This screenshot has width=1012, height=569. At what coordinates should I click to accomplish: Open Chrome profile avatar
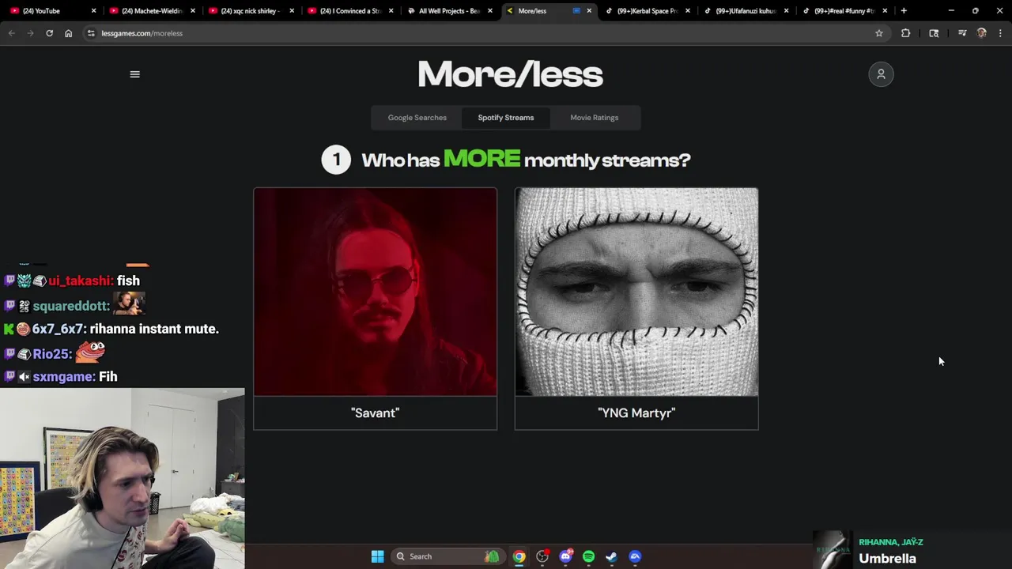click(x=981, y=33)
